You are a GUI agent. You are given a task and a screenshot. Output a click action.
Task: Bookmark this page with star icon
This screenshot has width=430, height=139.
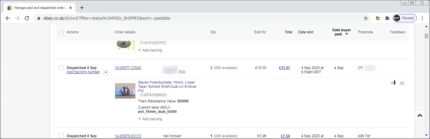[x=365, y=18]
